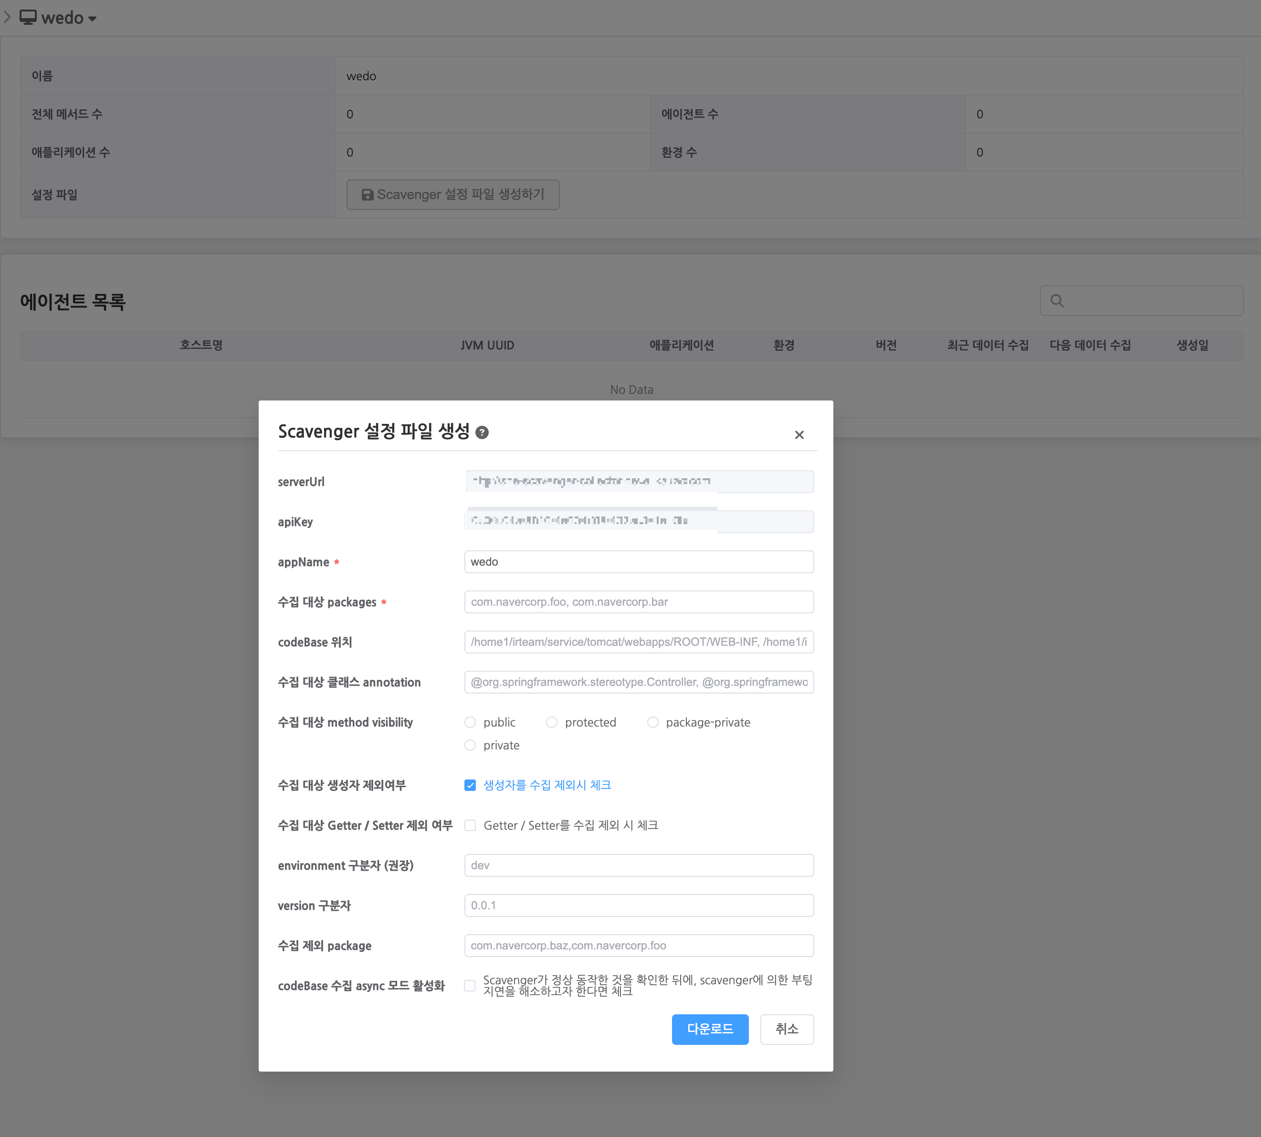Expand the left sidebar chevron

(x=7, y=18)
